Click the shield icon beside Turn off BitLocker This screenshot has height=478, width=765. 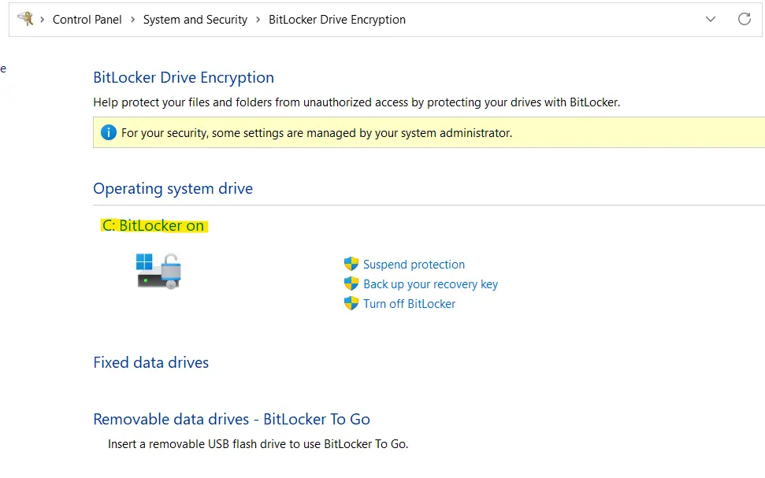coord(351,303)
